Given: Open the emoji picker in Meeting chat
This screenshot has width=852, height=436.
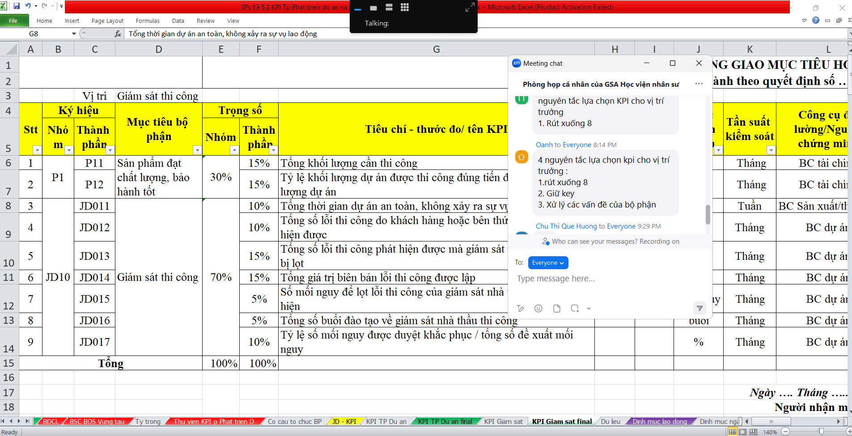Looking at the screenshot, I should [538, 309].
